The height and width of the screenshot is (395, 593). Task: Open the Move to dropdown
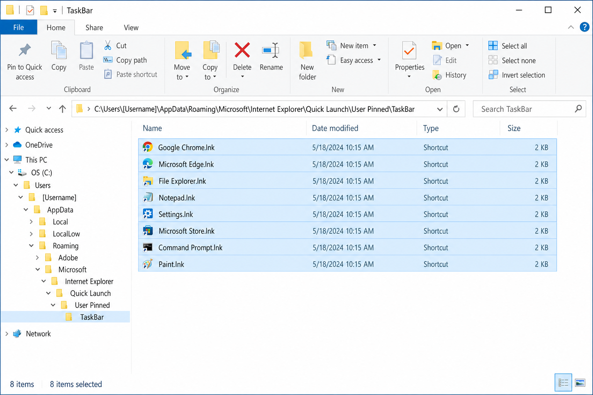coord(187,77)
